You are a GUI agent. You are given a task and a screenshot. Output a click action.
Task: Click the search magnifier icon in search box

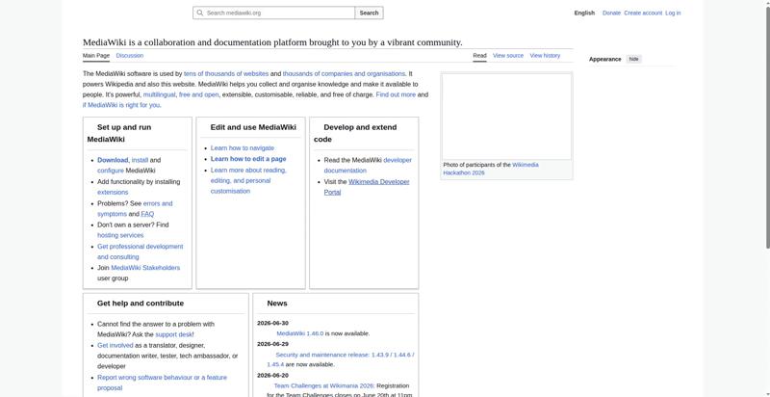(200, 13)
